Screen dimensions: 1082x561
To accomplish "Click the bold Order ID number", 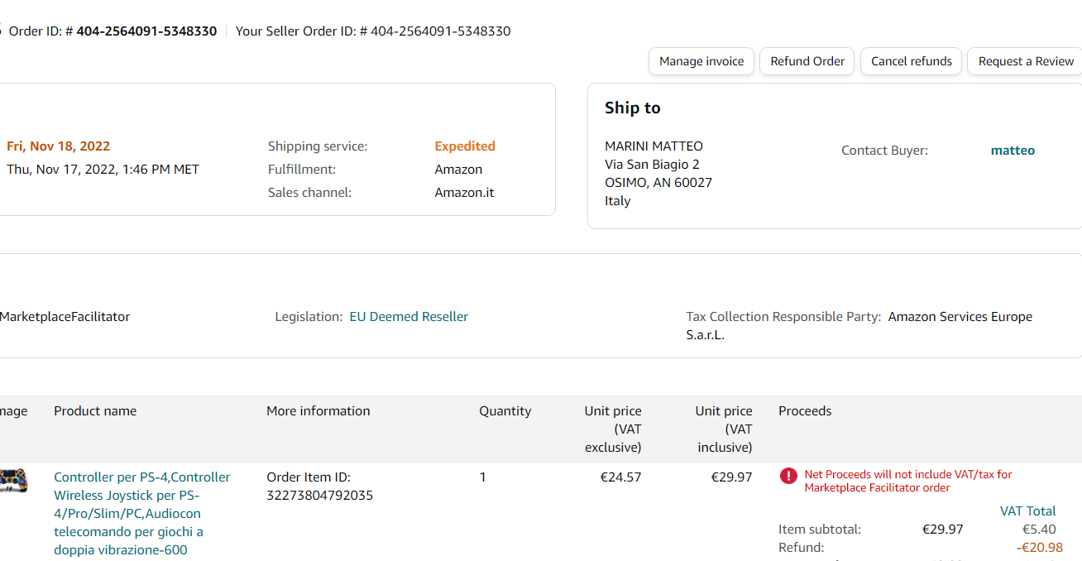I will pos(146,31).
